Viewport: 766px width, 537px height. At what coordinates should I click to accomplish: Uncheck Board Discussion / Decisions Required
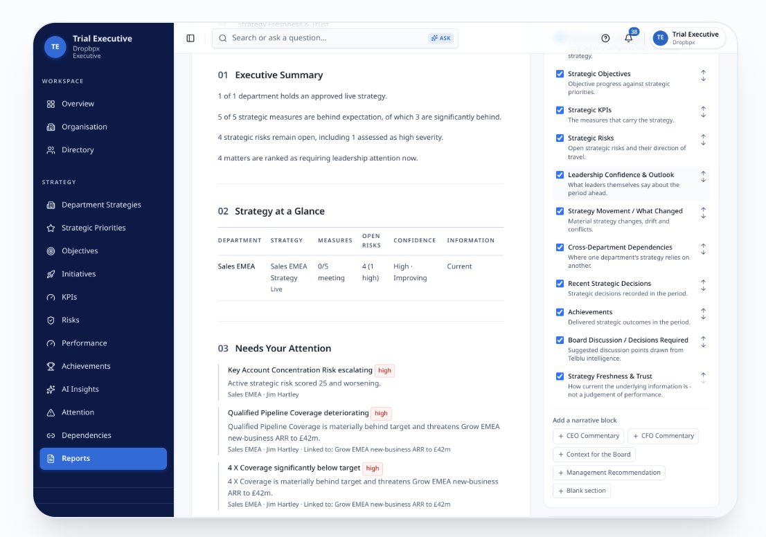coord(560,340)
